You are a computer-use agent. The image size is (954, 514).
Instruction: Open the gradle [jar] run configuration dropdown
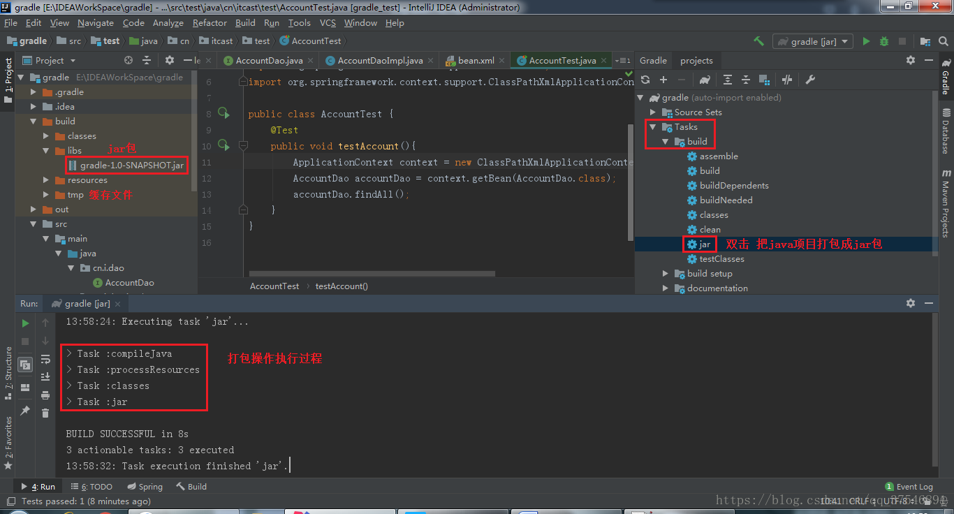(x=813, y=41)
